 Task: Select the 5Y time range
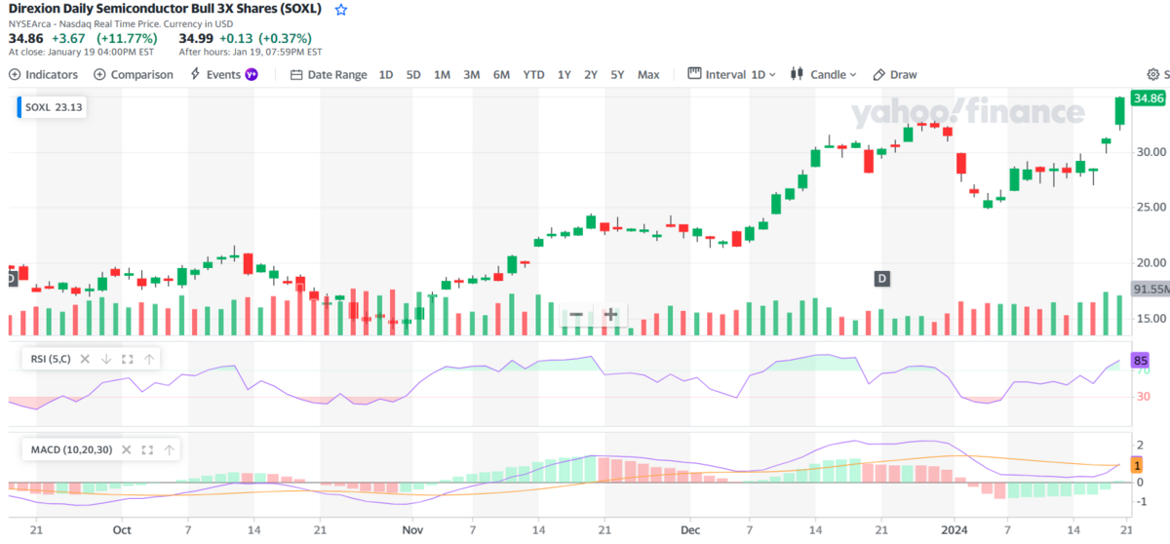[617, 74]
